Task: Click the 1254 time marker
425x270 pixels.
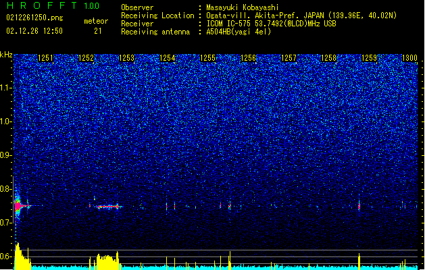Action: pos(168,58)
